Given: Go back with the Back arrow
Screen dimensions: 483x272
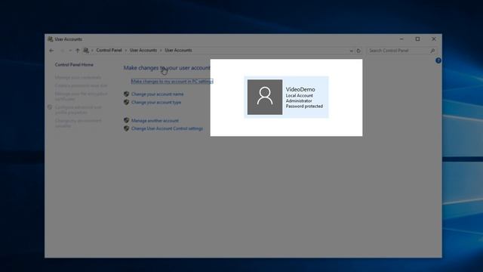Looking at the screenshot, I should (51, 51).
